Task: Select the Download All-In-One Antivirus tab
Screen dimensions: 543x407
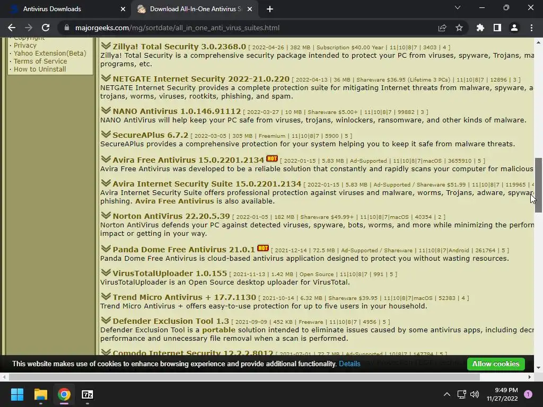Action: tap(195, 9)
